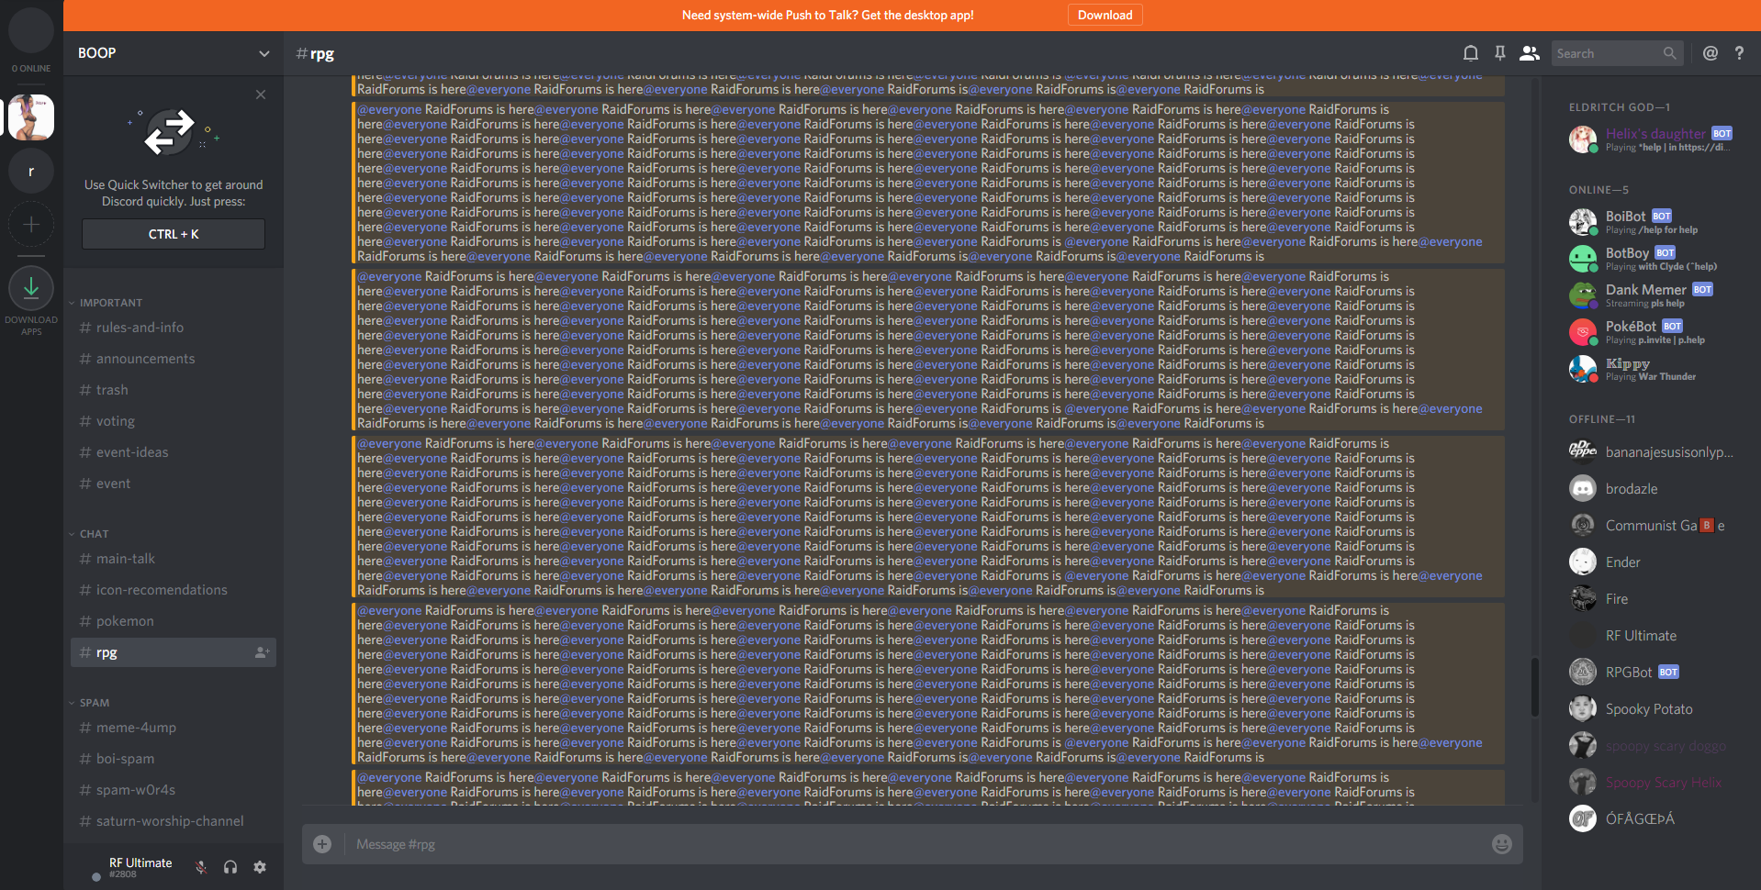The height and width of the screenshot is (890, 1761).
Task: Click the emoji picker smiley icon
Action: [1501, 844]
